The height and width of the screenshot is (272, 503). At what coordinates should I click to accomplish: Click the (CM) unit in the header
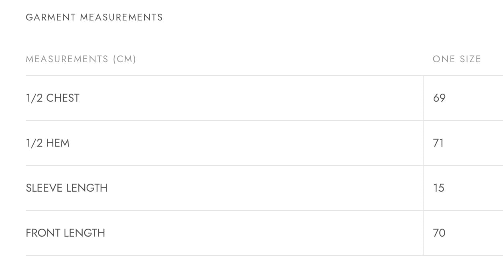pyautogui.click(x=124, y=59)
